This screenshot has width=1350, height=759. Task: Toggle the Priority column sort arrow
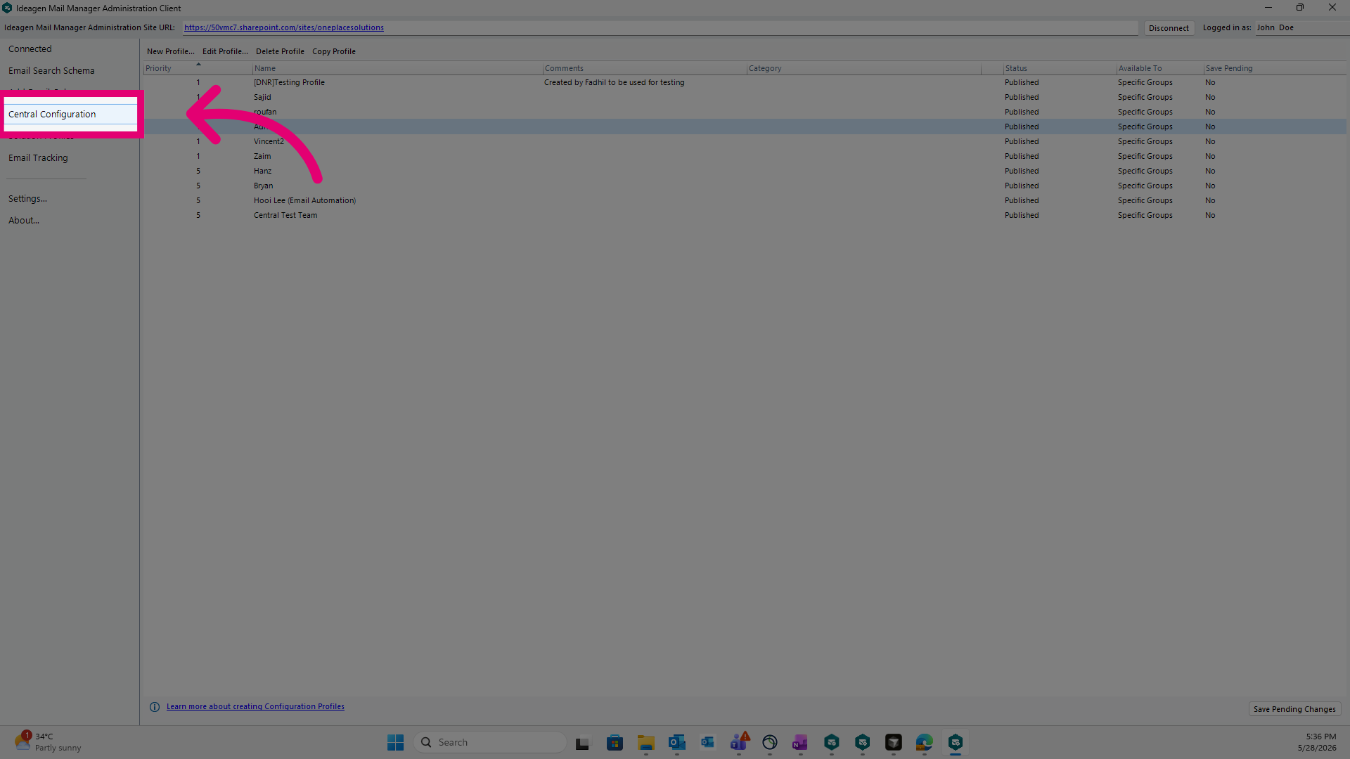pyautogui.click(x=198, y=64)
